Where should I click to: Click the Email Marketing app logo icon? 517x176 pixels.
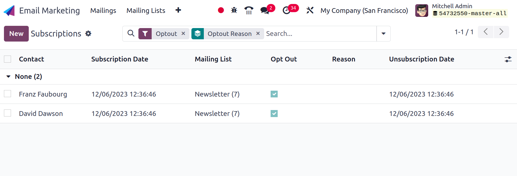(x=9, y=11)
